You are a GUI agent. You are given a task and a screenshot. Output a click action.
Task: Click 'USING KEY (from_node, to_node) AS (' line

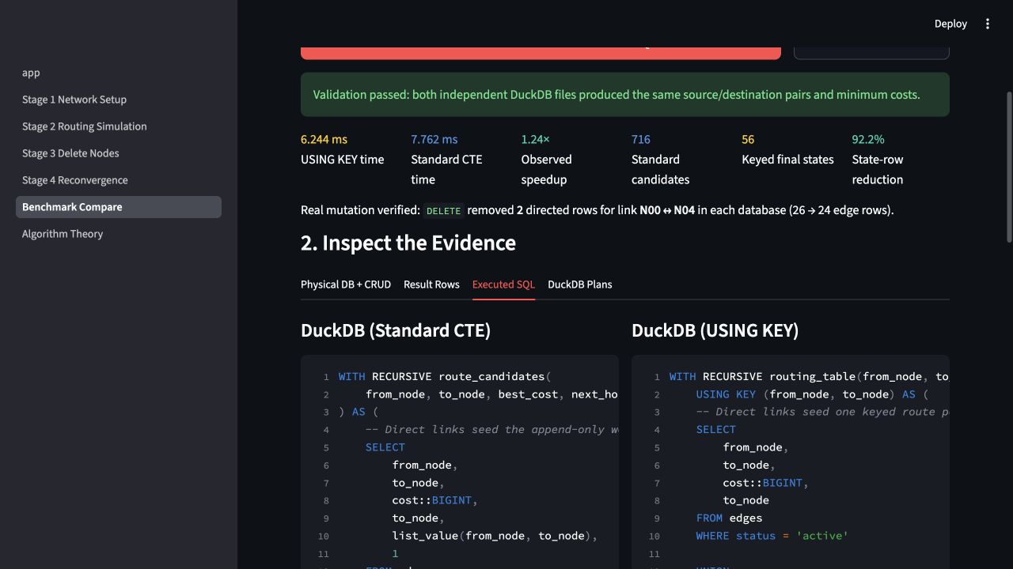(812, 394)
